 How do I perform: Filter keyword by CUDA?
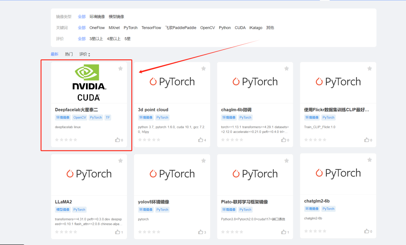click(x=240, y=28)
